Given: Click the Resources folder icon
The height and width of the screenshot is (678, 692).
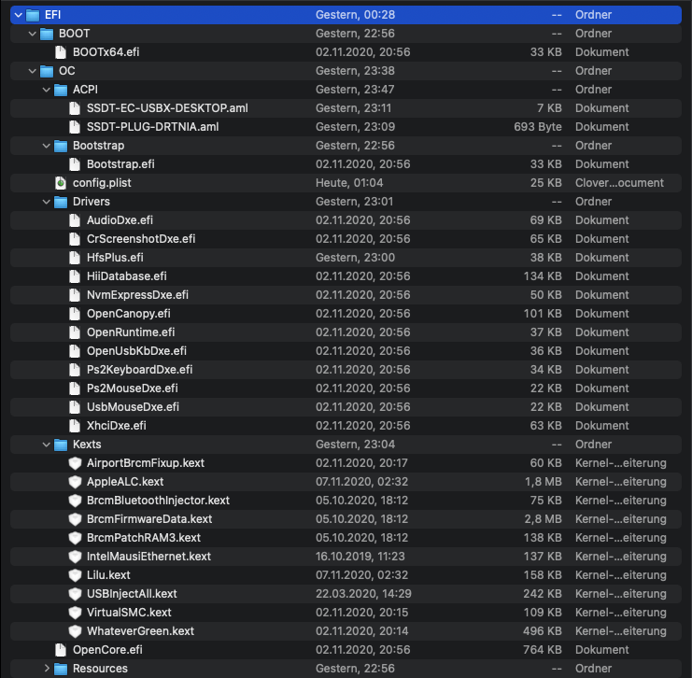Looking at the screenshot, I should 61,669.
